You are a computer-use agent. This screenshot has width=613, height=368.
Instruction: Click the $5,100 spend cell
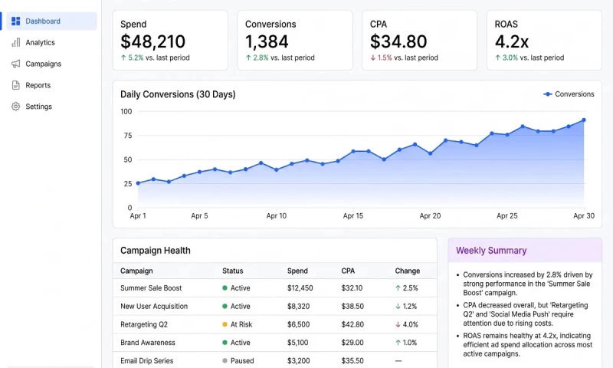(297, 343)
